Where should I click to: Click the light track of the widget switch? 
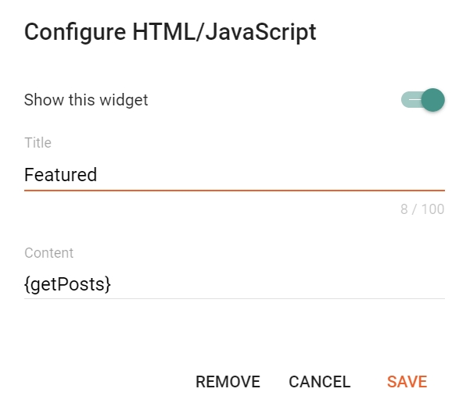pyautogui.click(x=409, y=100)
